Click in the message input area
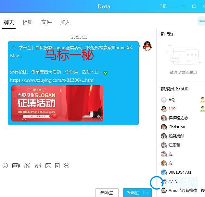 point(78,178)
